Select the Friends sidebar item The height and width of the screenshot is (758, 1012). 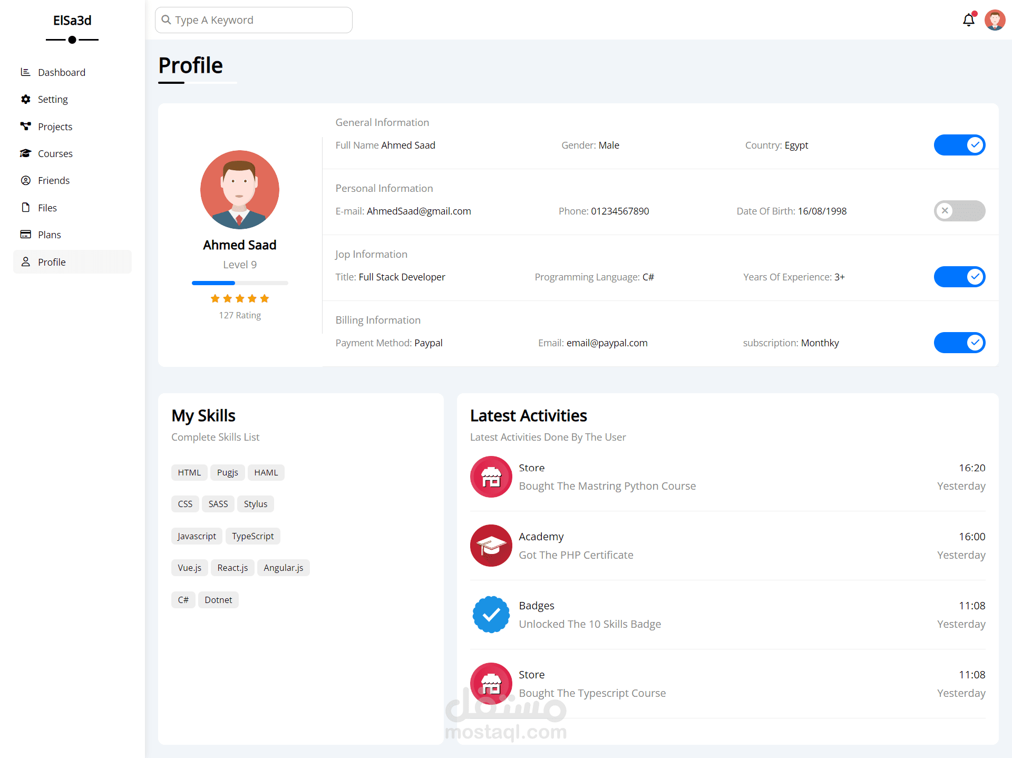tap(53, 180)
